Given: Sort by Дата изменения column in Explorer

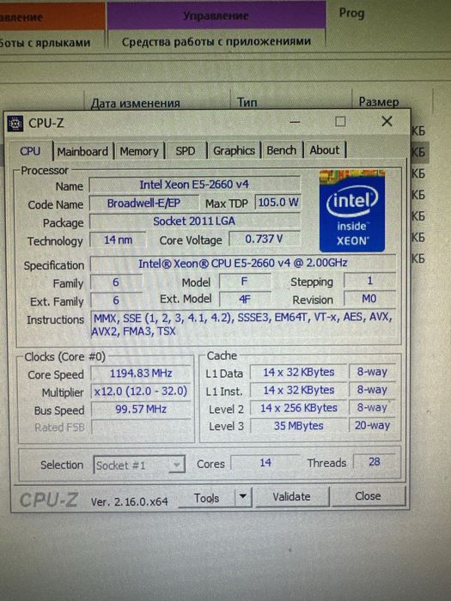Looking at the screenshot, I should click(x=135, y=103).
